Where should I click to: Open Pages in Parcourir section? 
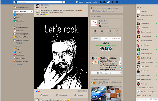pos(17,49)
